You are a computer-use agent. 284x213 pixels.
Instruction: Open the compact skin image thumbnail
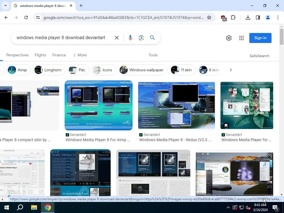(29, 105)
